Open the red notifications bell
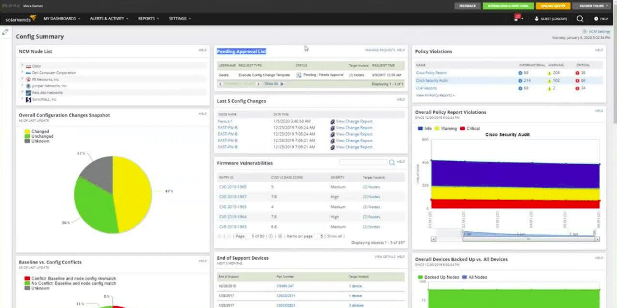 (x=517, y=18)
